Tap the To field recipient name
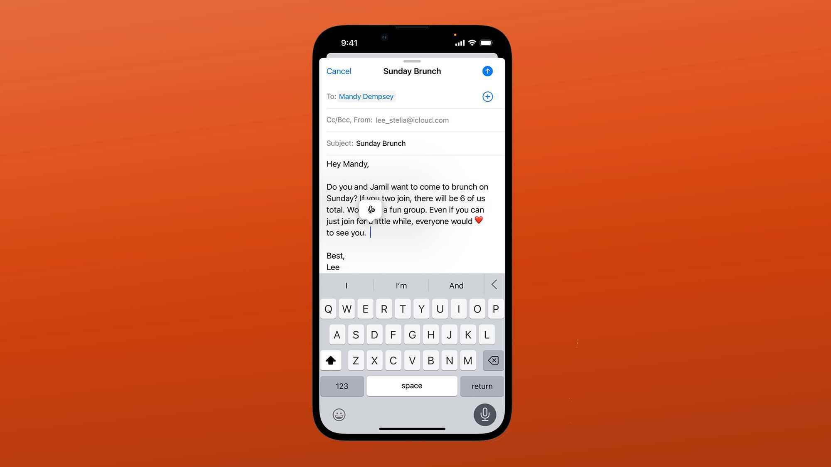This screenshot has width=831, height=467. (x=366, y=96)
